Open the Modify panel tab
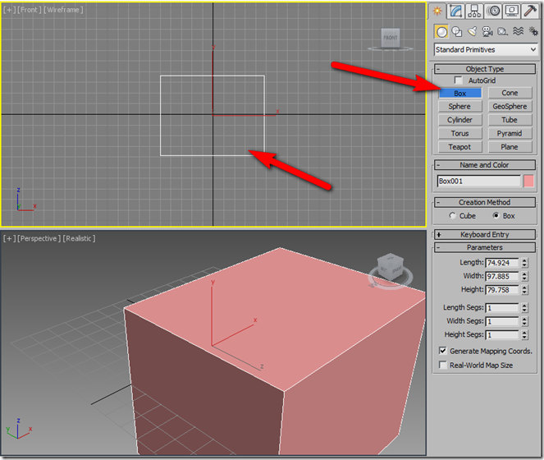544x460 pixels. click(x=456, y=11)
